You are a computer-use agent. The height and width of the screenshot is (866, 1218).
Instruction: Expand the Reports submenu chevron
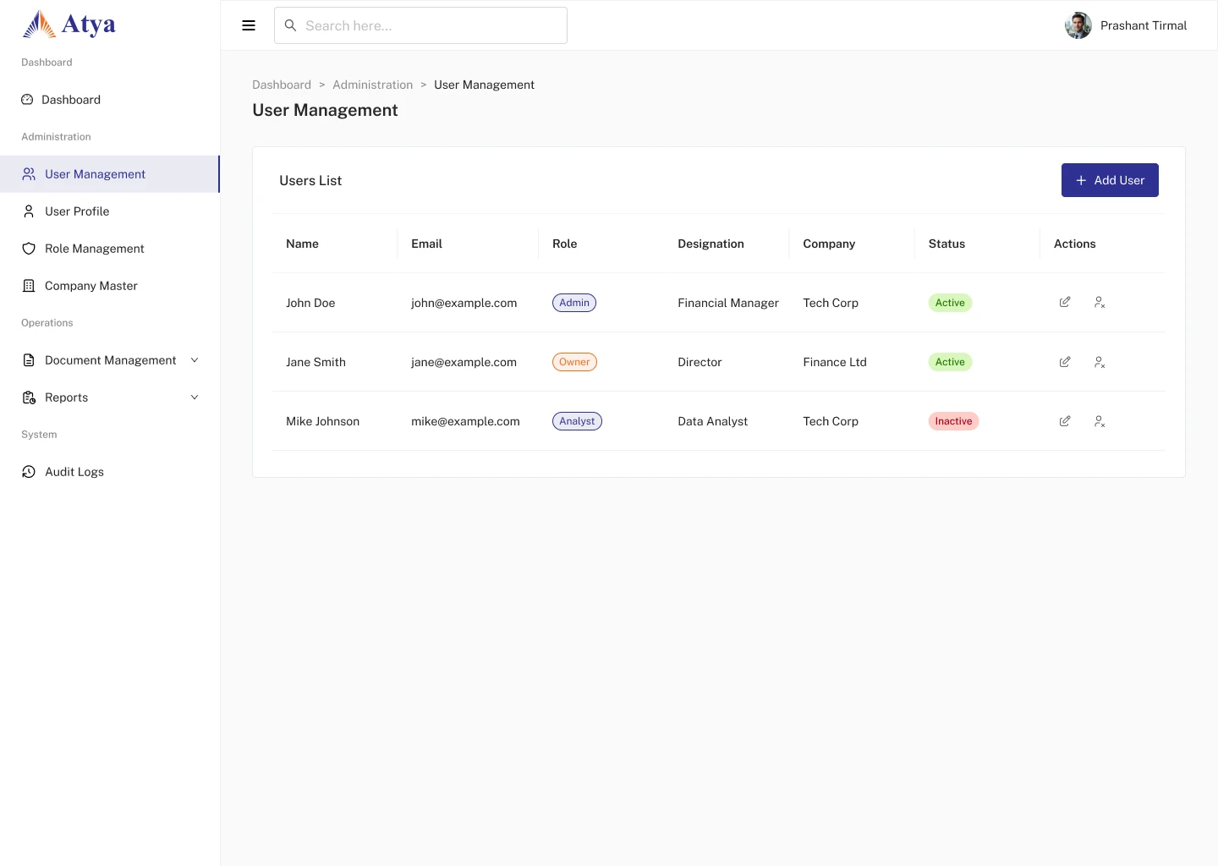click(195, 397)
